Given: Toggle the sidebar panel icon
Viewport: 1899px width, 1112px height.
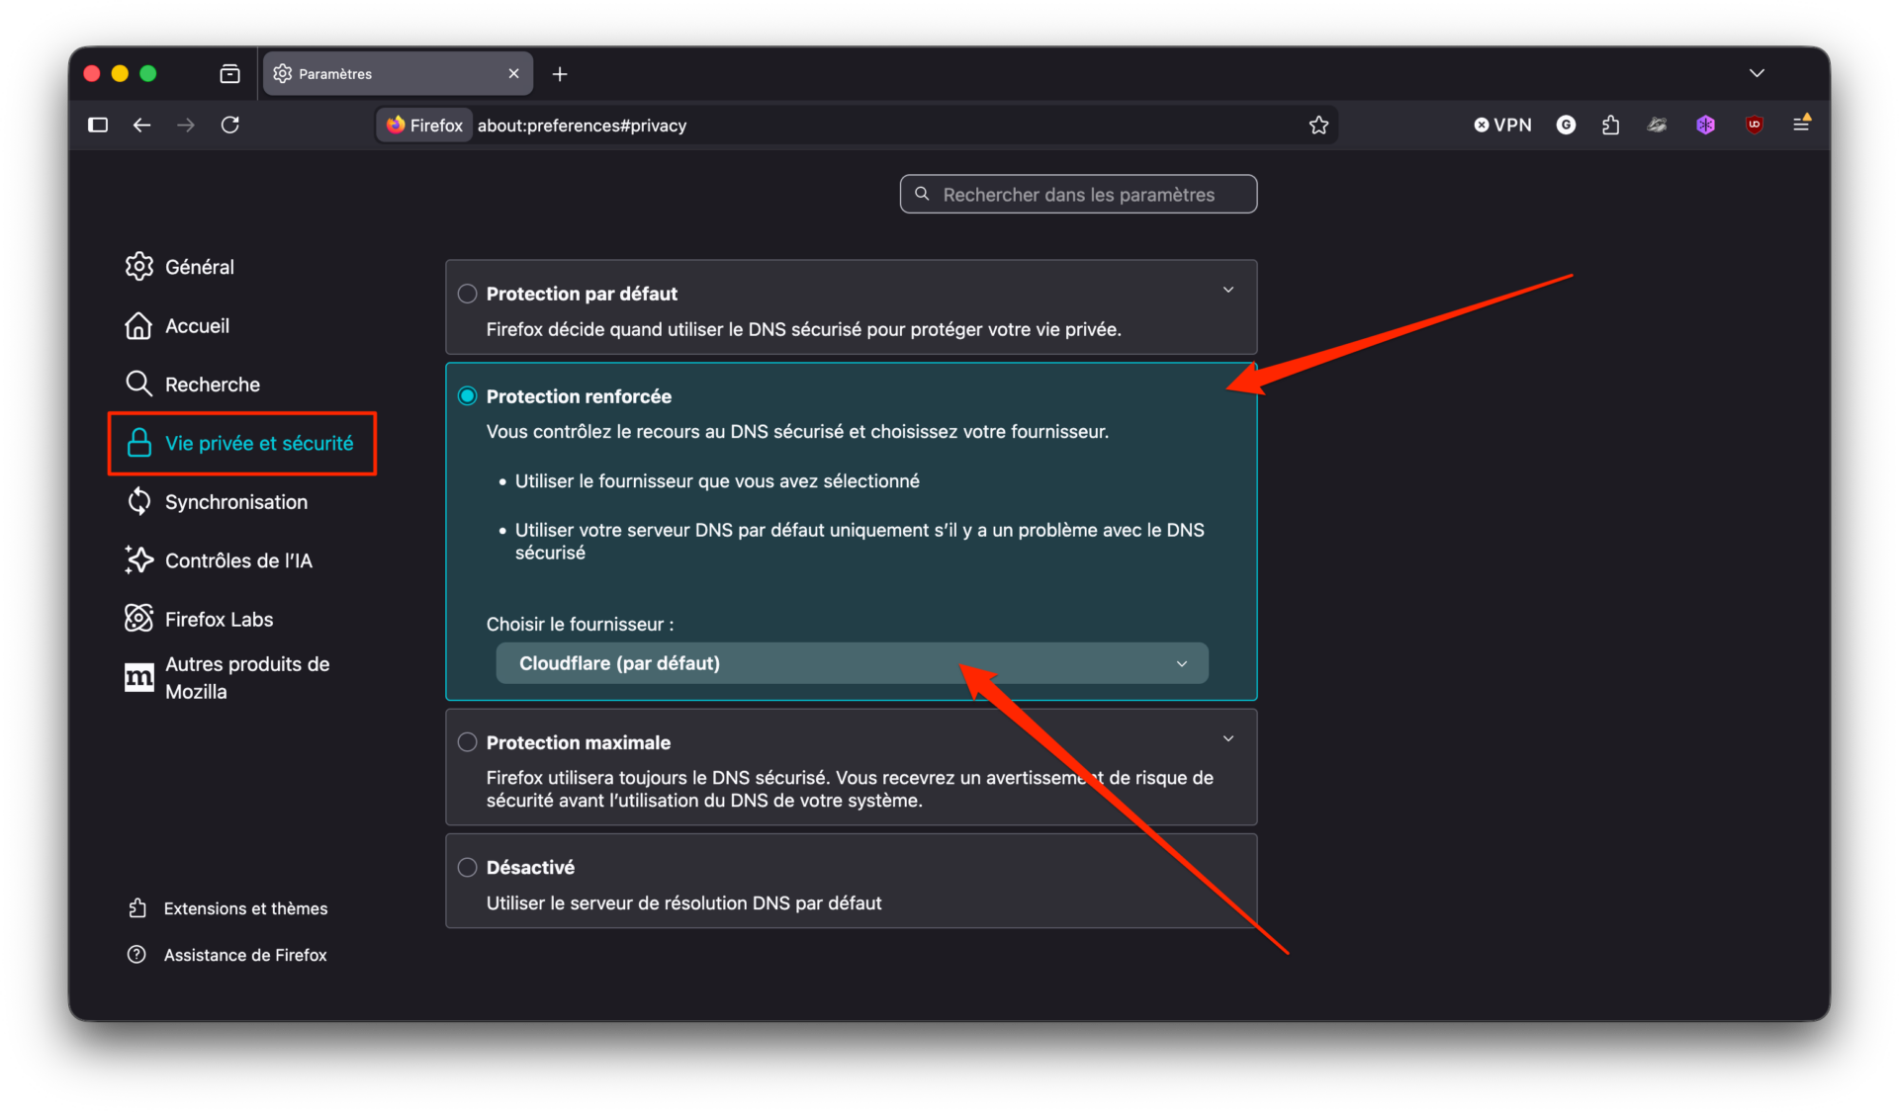Looking at the screenshot, I should tap(98, 125).
